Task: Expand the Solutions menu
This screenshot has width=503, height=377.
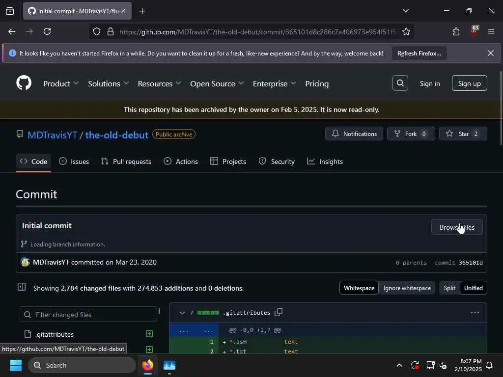Action: (x=108, y=83)
